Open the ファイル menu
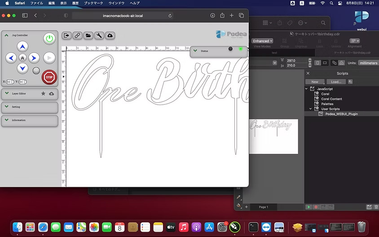The width and height of the screenshot is (379, 237). tap(36, 3)
